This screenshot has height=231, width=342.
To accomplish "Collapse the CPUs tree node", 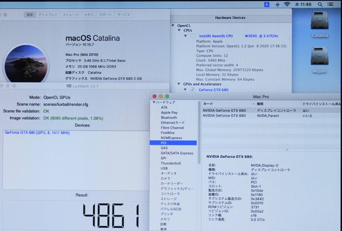I will tap(179, 30).
